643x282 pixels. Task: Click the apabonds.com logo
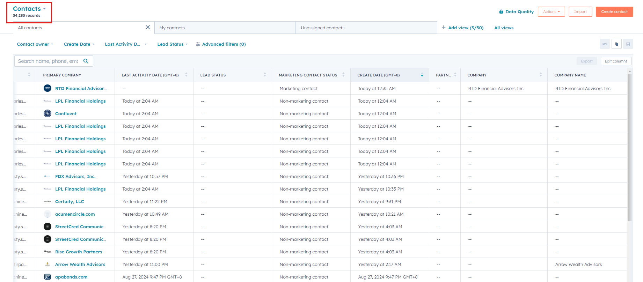[x=48, y=277]
